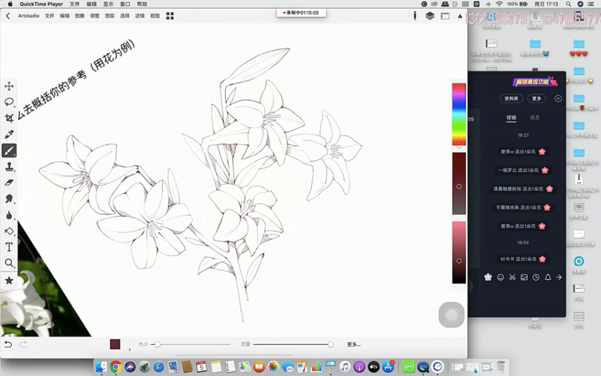The height and width of the screenshot is (376, 601).
Task: Toggle the notification bell in chat panel
Action: (x=548, y=277)
